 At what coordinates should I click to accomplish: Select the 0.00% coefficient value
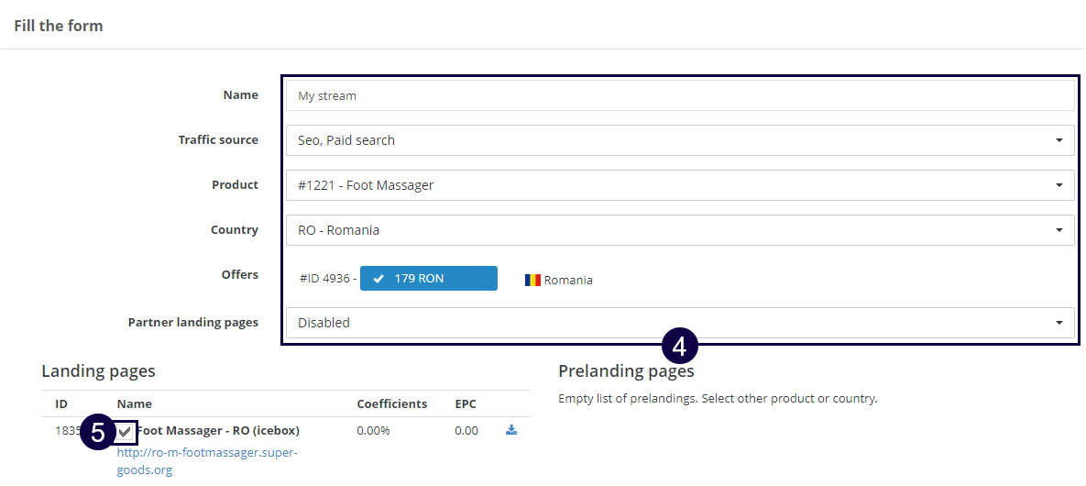coord(373,431)
